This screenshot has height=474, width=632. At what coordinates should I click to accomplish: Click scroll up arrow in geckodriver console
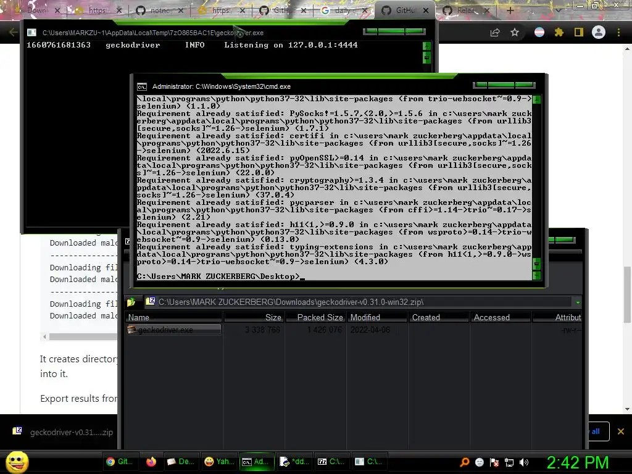pyautogui.click(x=427, y=46)
